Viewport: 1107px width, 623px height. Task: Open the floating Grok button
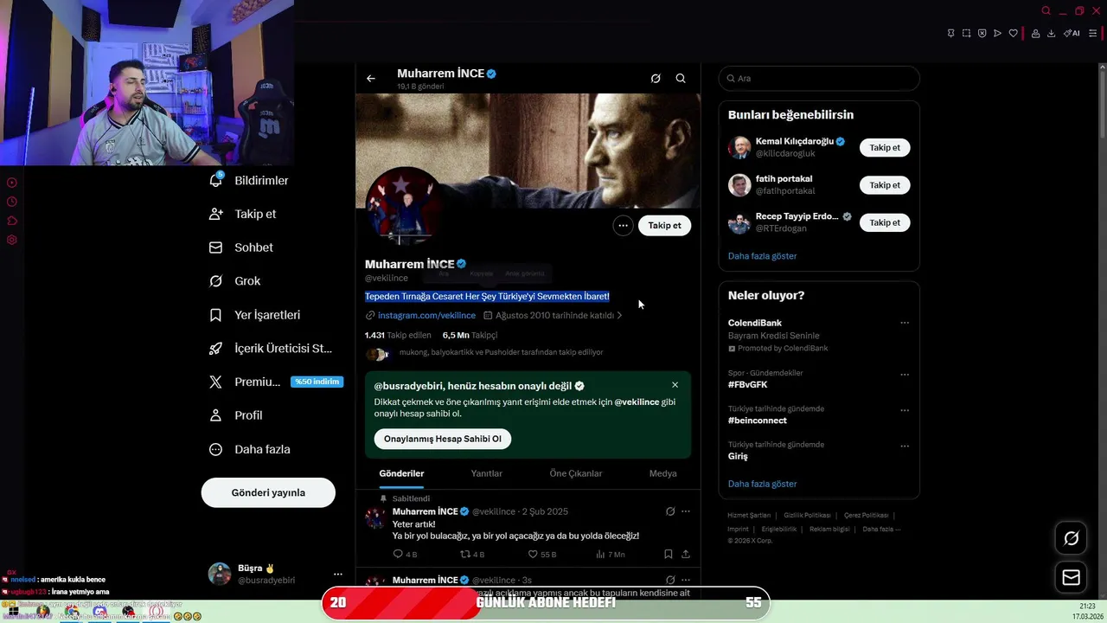1072,538
